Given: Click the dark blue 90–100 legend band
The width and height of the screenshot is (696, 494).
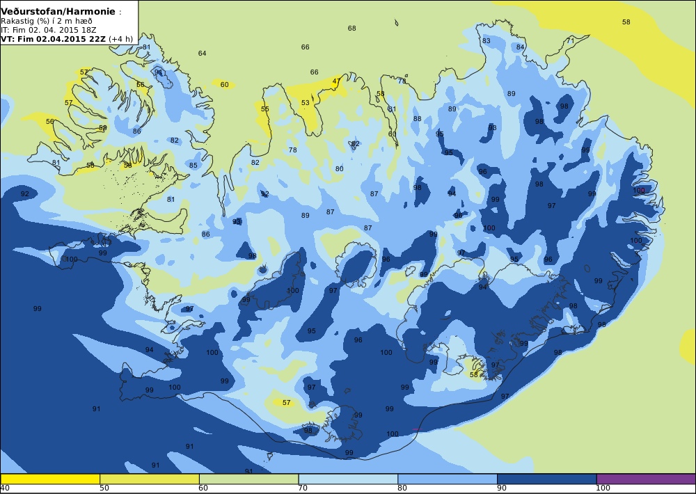Looking at the screenshot, I should tap(547, 479).
